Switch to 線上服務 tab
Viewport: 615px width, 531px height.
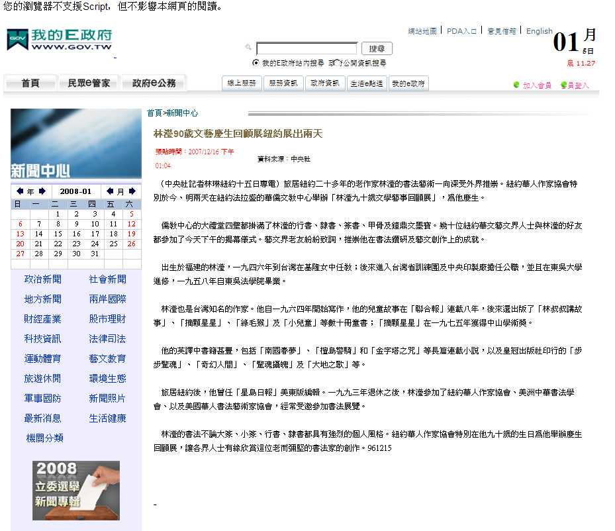[x=241, y=83]
